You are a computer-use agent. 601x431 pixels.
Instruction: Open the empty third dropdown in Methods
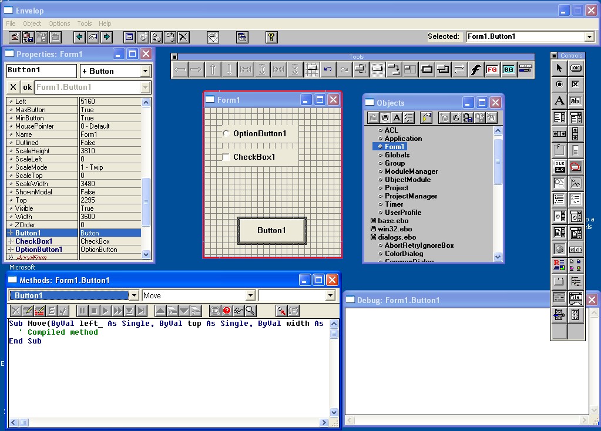click(x=330, y=295)
